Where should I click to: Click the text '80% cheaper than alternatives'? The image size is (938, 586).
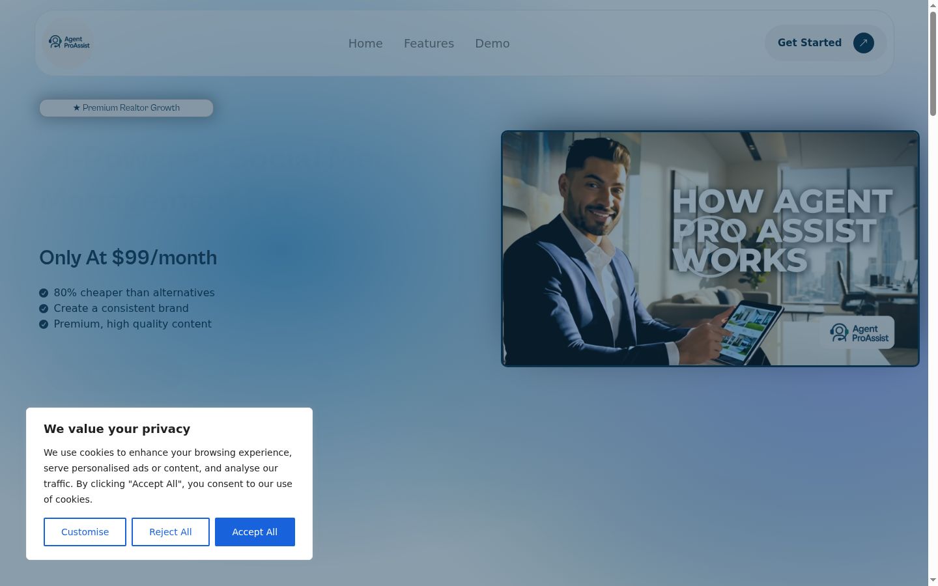(134, 293)
